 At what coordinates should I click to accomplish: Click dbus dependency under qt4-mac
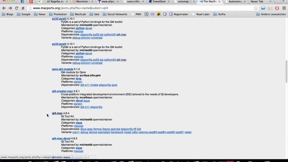coord(83,129)
